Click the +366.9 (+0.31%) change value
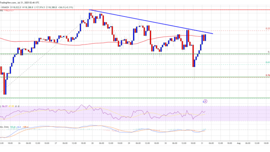270x152 pixels. (65, 7)
